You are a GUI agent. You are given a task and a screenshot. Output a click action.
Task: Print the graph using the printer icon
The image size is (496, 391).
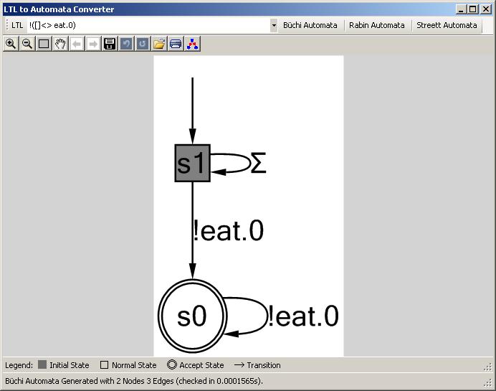tap(176, 44)
